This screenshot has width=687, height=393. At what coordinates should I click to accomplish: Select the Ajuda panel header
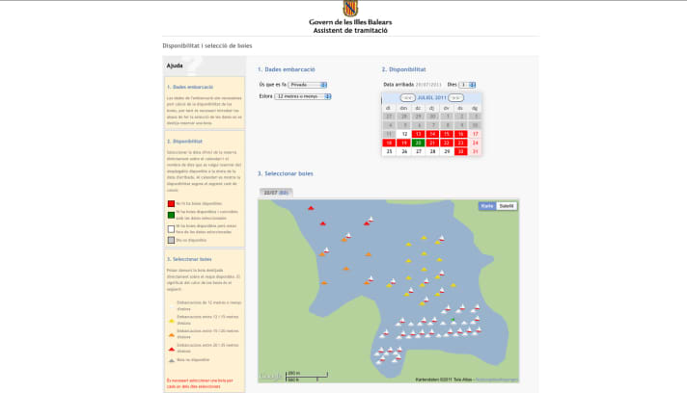click(175, 65)
